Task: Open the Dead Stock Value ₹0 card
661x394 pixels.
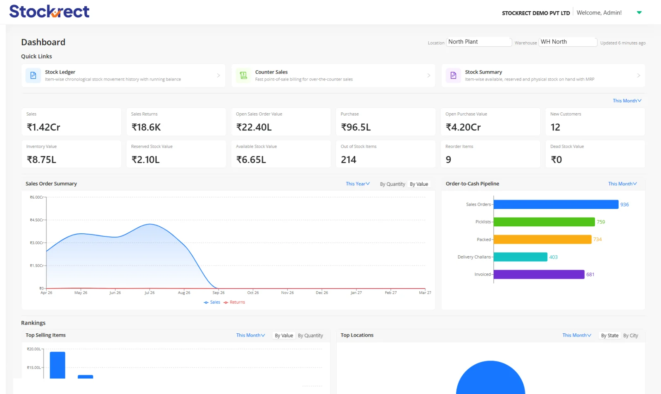Action: click(595, 154)
